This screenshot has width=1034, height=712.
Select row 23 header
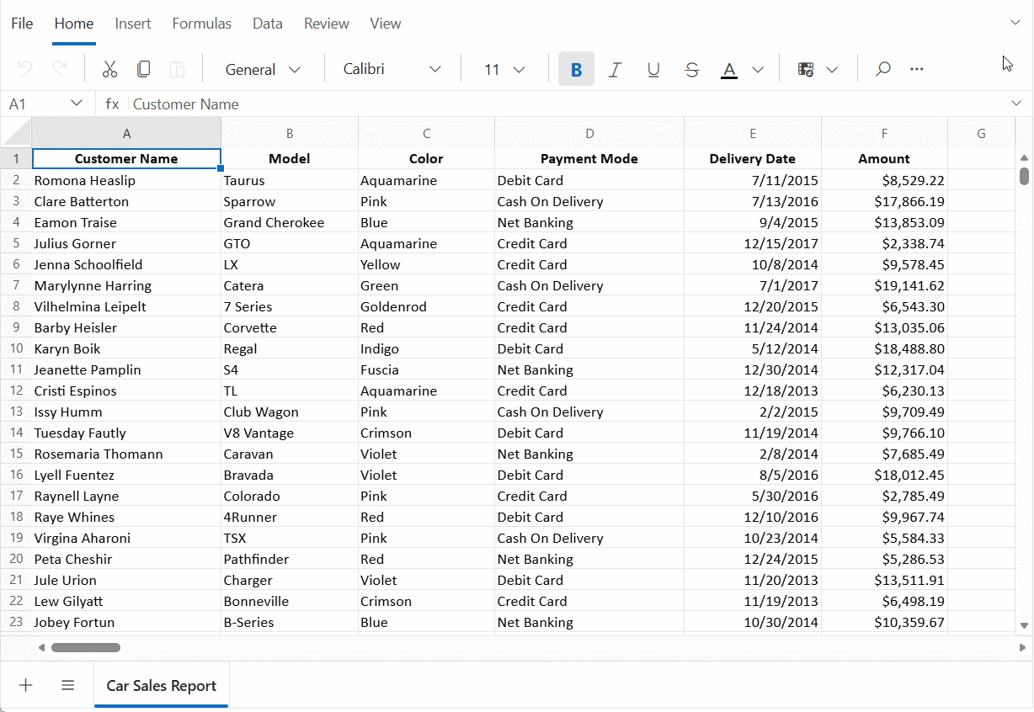16,622
